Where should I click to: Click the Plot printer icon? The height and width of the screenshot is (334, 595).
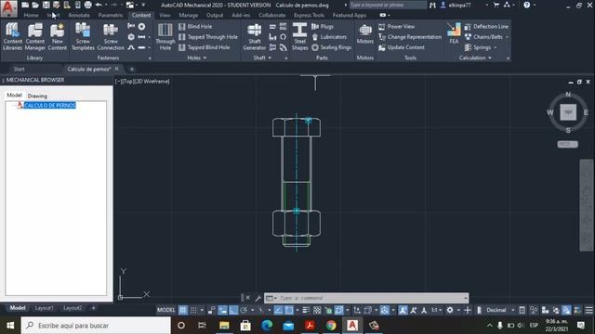pos(88,5)
